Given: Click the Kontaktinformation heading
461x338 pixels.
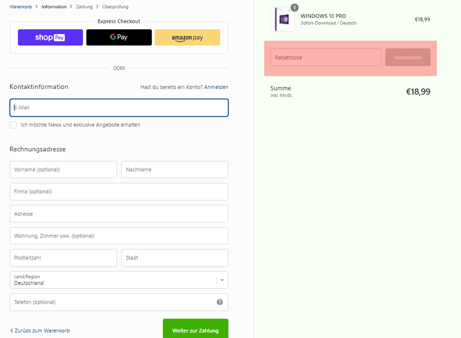Looking at the screenshot, I should (x=39, y=87).
